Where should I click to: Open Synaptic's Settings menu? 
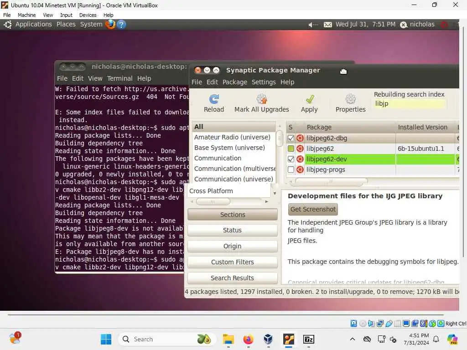264,82
